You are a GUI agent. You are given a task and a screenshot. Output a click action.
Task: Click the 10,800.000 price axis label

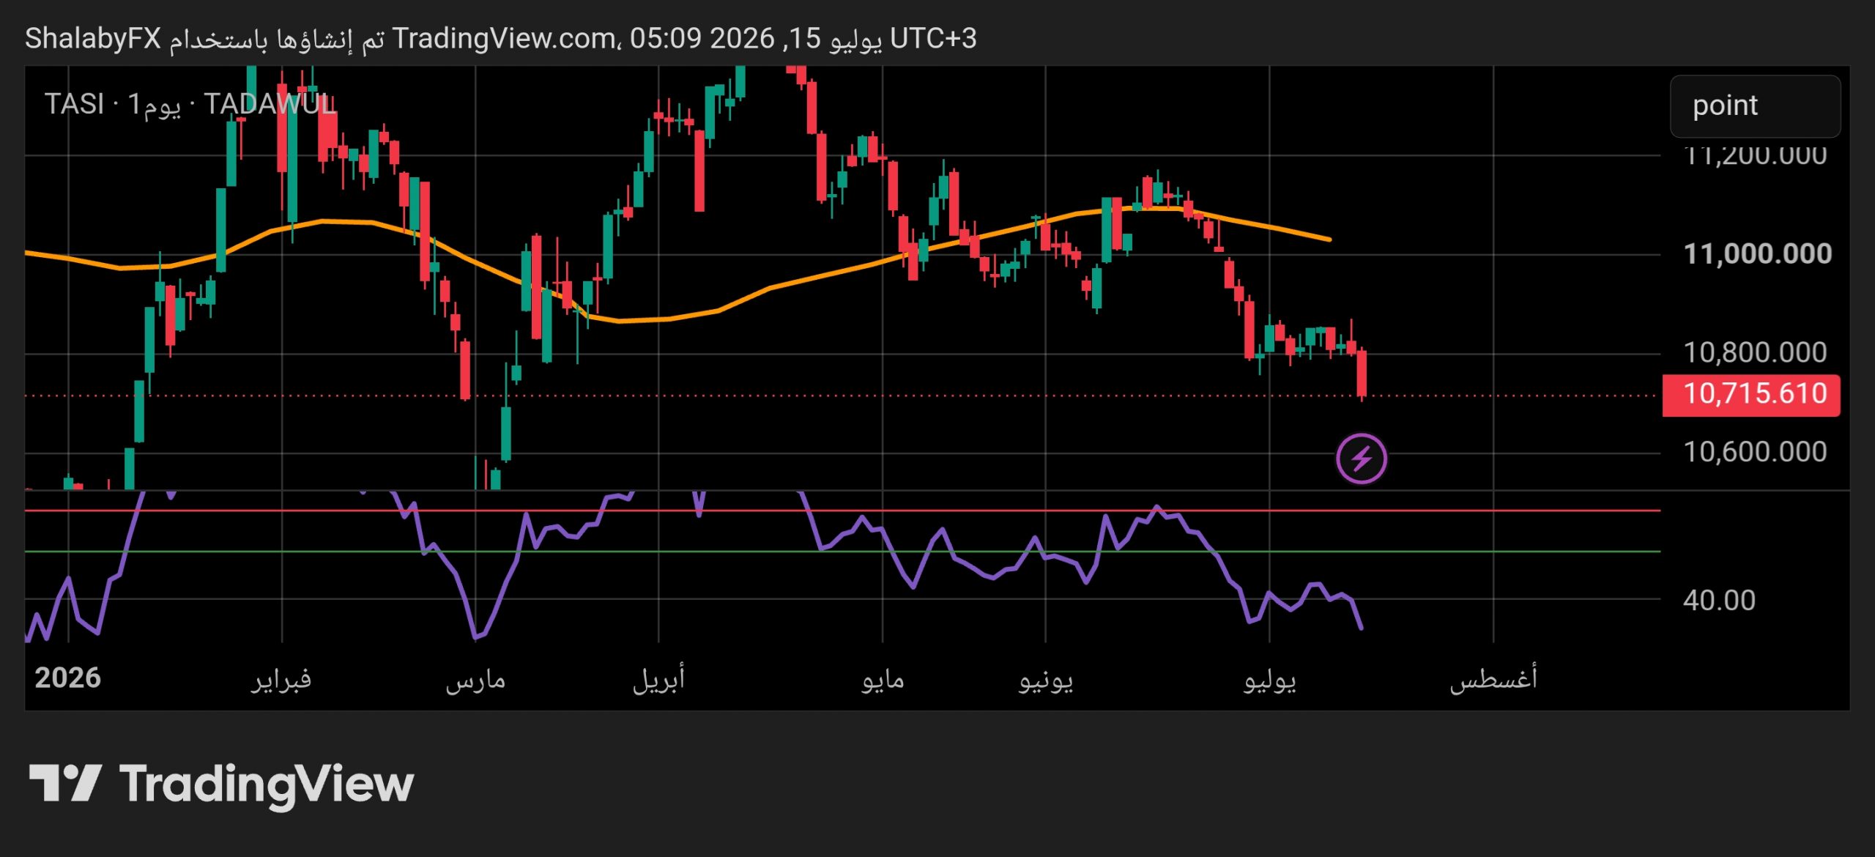[1755, 353]
